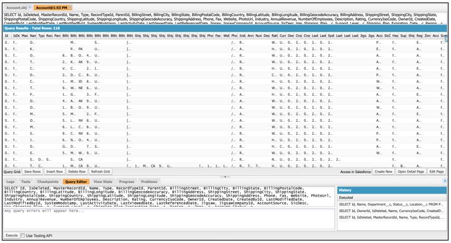Select history query with Department__c, Status__c

coord(392,205)
